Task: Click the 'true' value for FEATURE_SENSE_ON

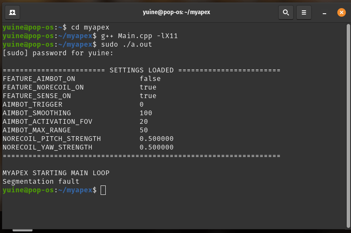Action: pos(148,96)
